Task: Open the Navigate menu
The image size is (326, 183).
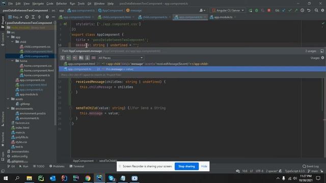Action: [38, 4]
